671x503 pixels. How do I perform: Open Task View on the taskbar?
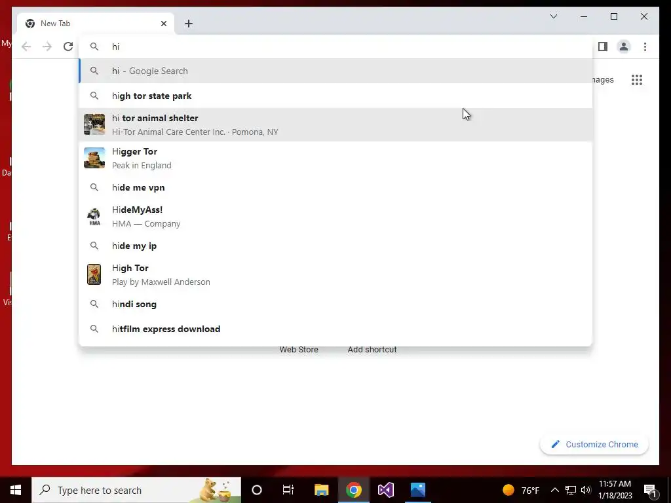coord(288,490)
